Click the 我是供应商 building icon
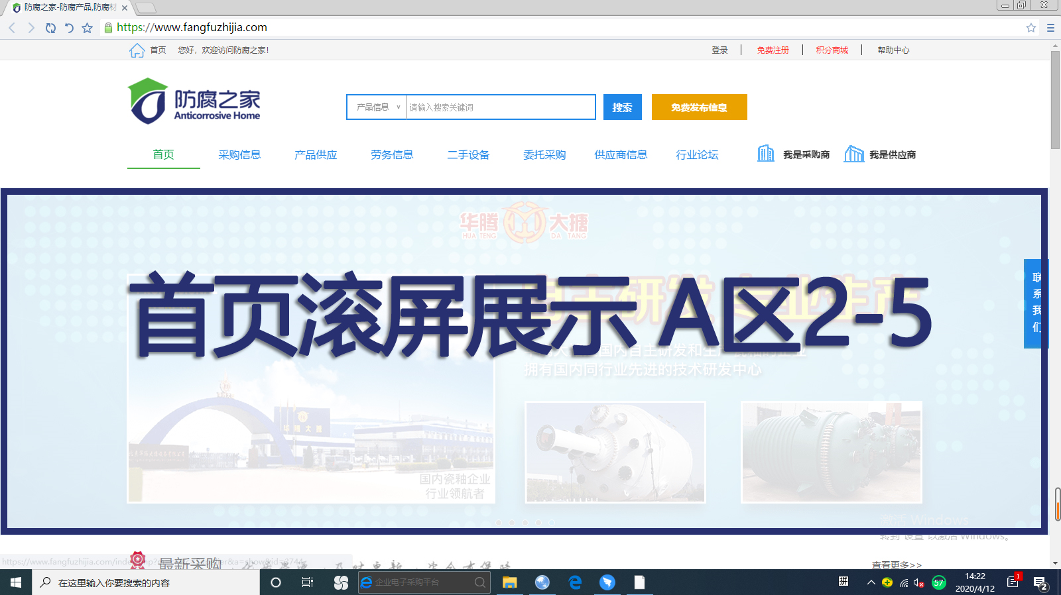Viewport: 1061px width, 595px height. coord(853,154)
